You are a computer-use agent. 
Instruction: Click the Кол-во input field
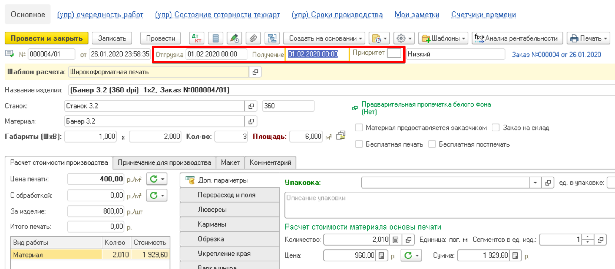tap(231, 137)
